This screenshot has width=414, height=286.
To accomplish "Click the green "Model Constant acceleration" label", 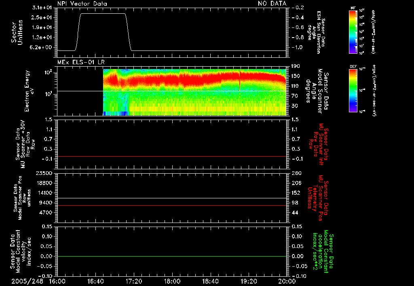I will point(323,251).
